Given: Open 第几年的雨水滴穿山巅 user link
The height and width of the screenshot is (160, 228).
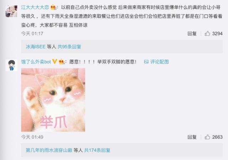Looking at the screenshot, I should [49, 150].
